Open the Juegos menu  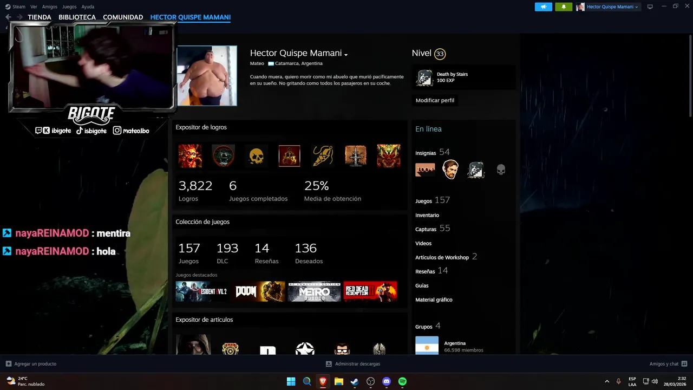click(x=69, y=6)
